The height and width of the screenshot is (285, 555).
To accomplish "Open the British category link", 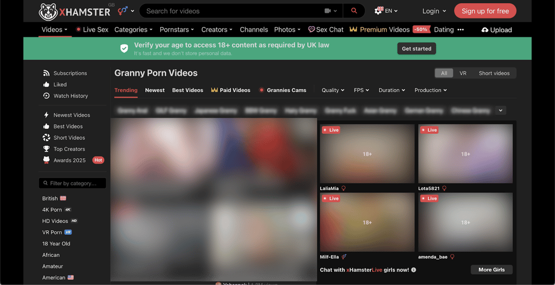I will click(54, 198).
